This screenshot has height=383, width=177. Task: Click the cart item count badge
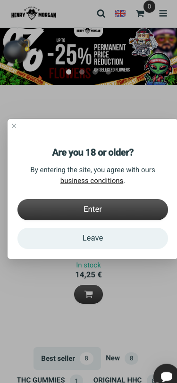(x=149, y=6)
